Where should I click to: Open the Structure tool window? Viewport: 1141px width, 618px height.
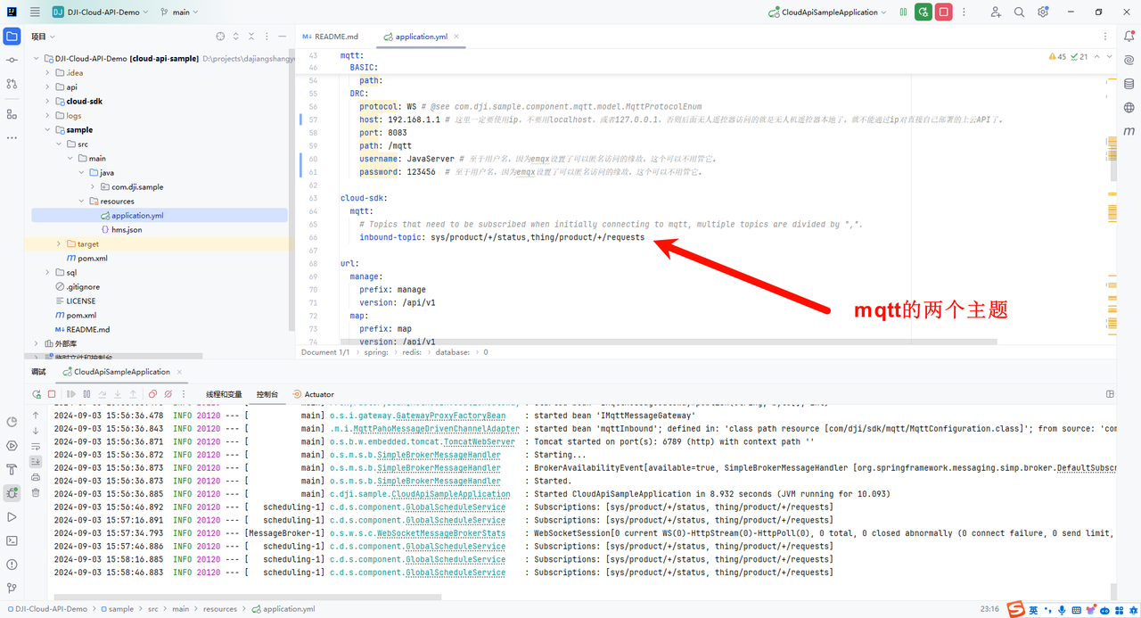coord(12,114)
